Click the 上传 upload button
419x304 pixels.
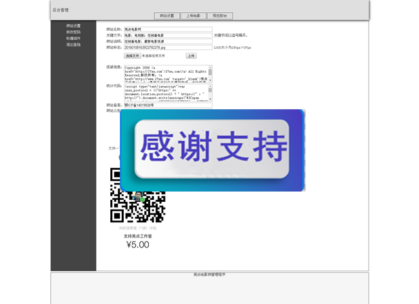click(x=191, y=56)
